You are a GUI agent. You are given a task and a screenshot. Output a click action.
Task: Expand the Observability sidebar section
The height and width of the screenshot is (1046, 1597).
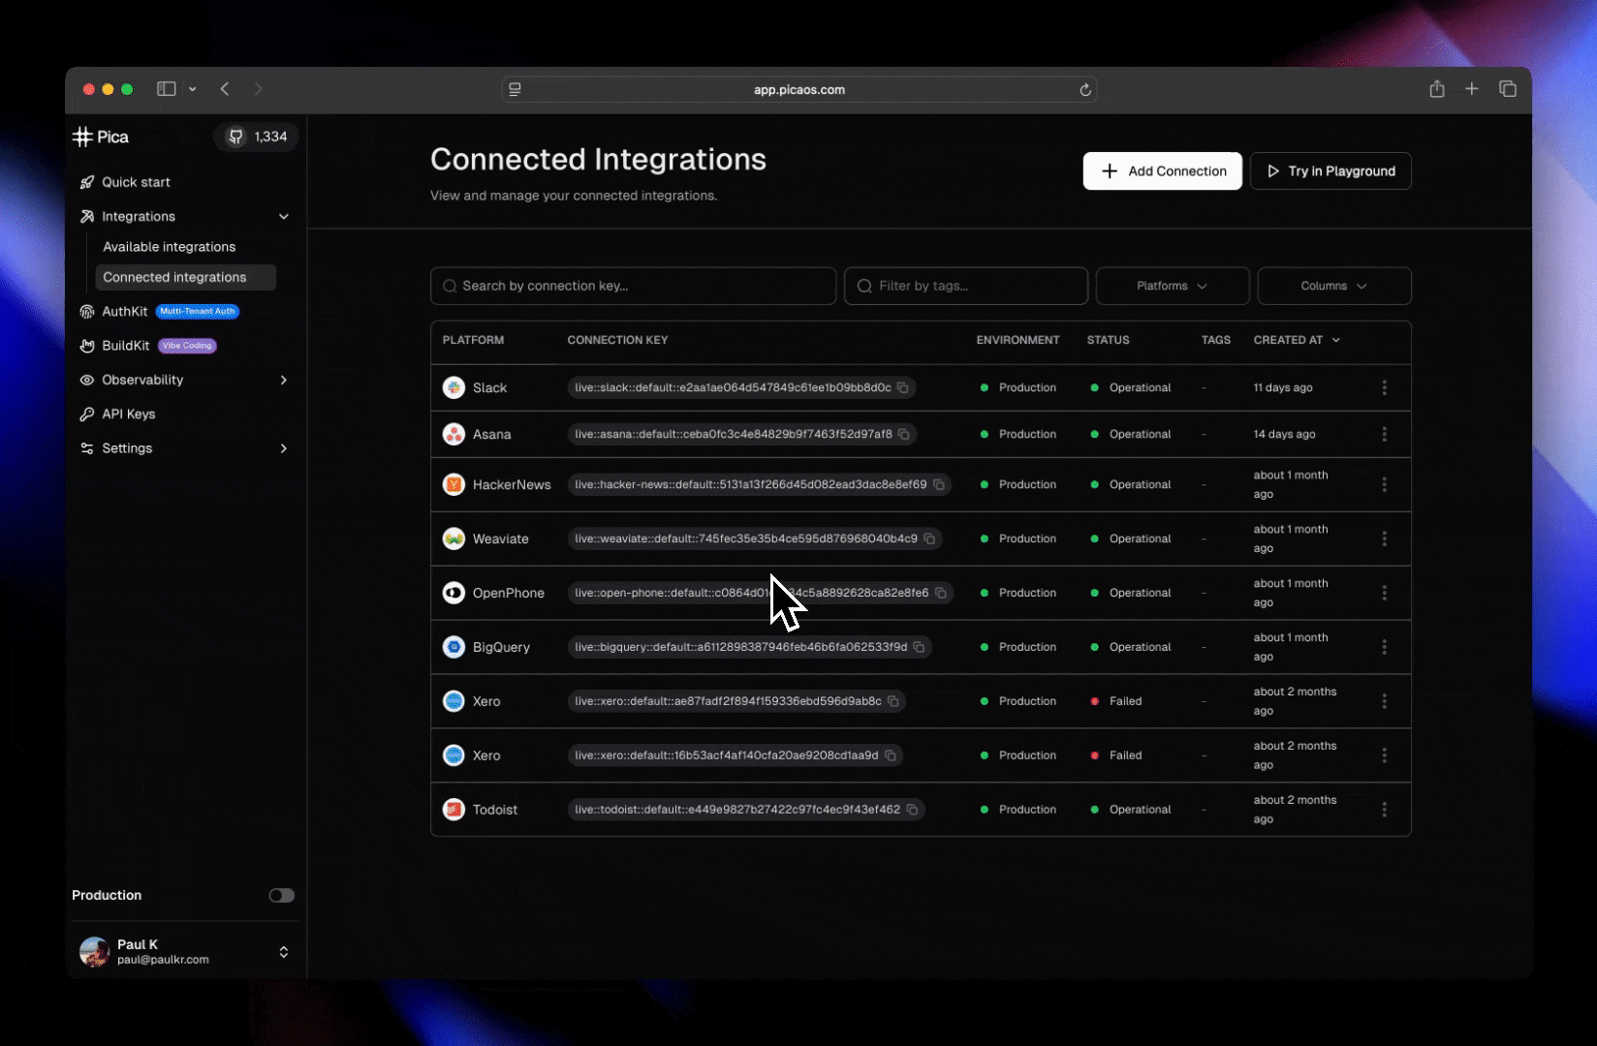click(284, 380)
